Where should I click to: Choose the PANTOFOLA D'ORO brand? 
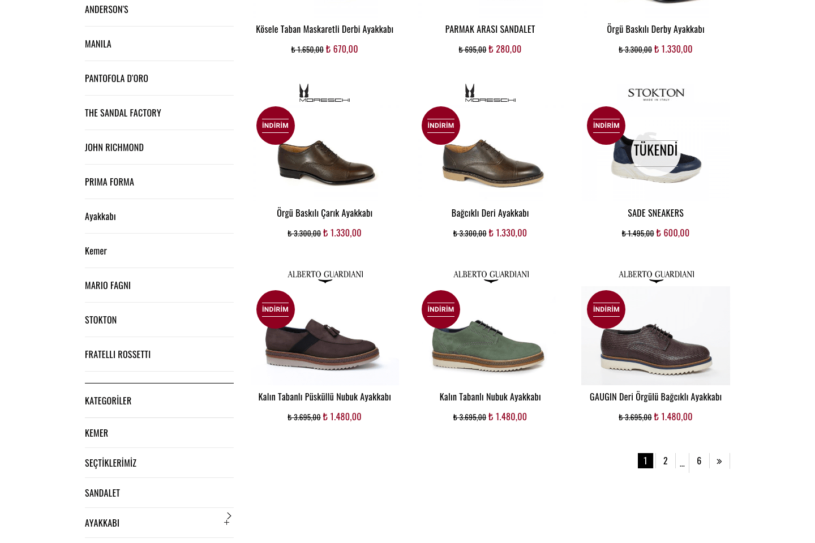coord(117,79)
